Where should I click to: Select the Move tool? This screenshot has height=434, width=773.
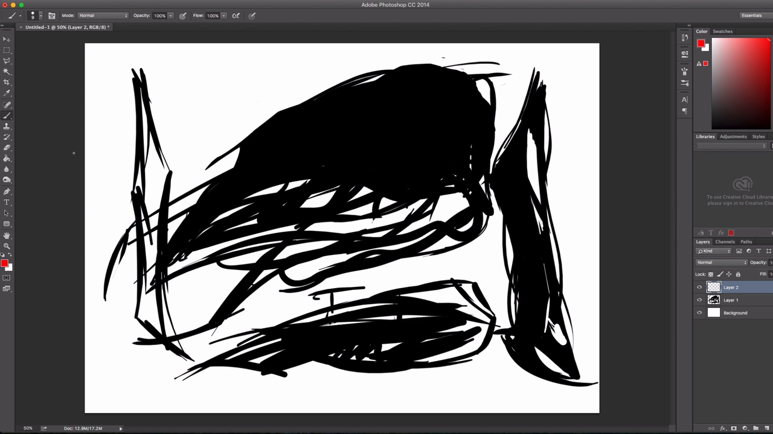(7, 39)
